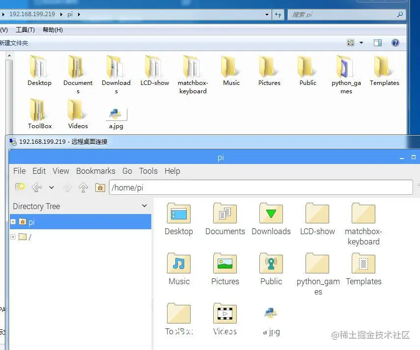Click 新建文件夹 button in Explorer toolbar

[x=14, y=43]
